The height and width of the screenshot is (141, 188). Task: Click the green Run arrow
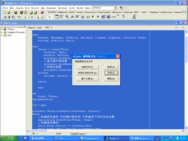pos(25,18)
